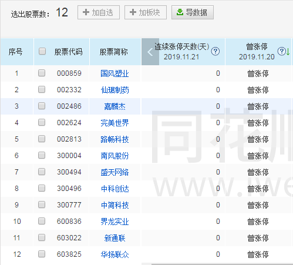Click stock code 300496
Image resolution: width=293 pixels, height=265 pixels.
pyautogui.click(x=69, y=189)
